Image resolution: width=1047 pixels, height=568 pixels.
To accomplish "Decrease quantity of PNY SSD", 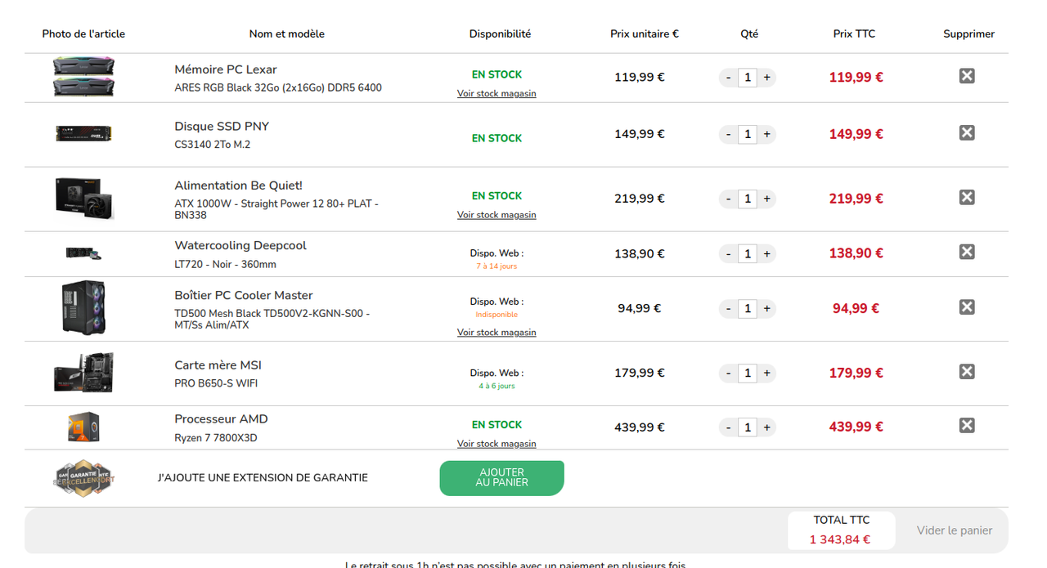I will 728,134.
